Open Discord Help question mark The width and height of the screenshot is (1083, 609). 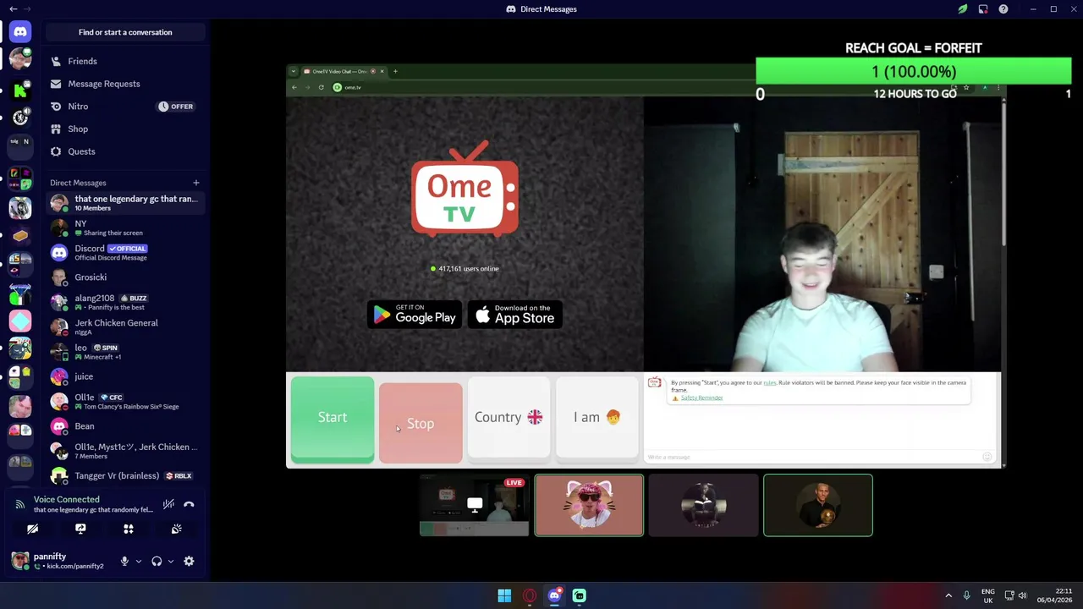pos(1003,9)
